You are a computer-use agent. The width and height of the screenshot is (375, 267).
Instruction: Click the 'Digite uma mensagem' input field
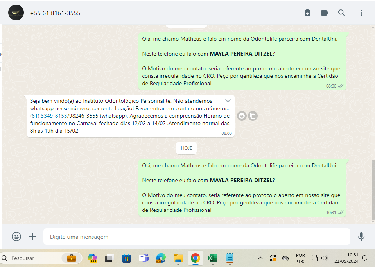click(x=196, y=237)
